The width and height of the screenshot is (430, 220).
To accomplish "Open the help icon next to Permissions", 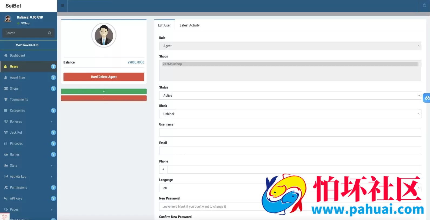I will point(54,188).
